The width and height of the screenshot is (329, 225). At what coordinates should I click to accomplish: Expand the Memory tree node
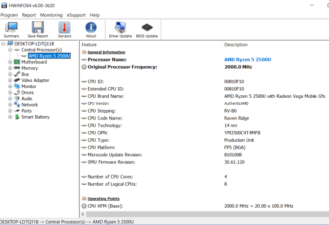(10, 68)
